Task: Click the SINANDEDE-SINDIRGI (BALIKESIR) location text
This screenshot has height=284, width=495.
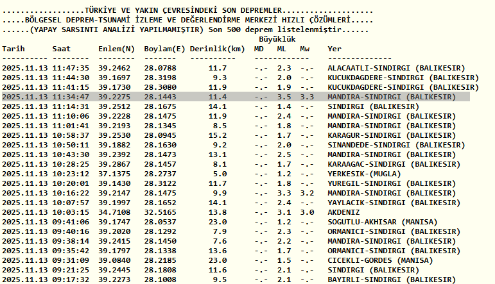Action: point(396,145)
